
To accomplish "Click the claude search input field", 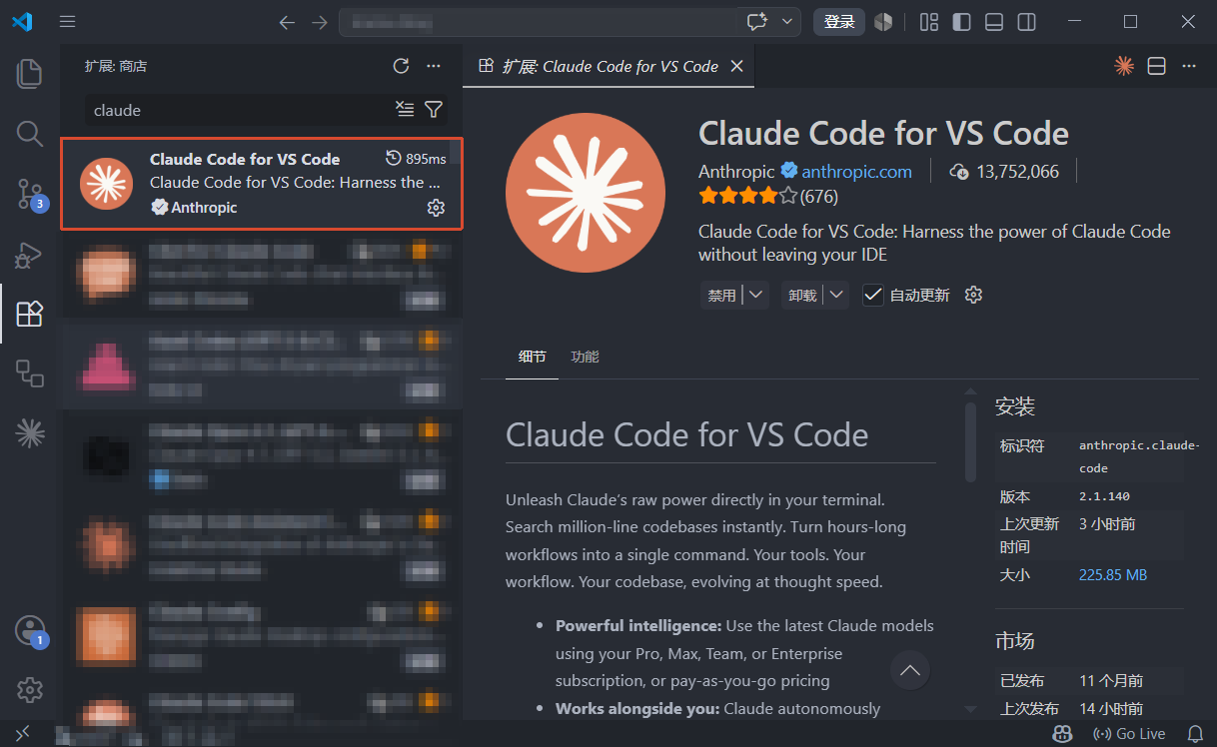I will click(x=240, y=110).
